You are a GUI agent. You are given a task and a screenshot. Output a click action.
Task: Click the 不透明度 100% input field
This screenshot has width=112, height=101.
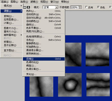pyautogui.click(x=75, y=7)
